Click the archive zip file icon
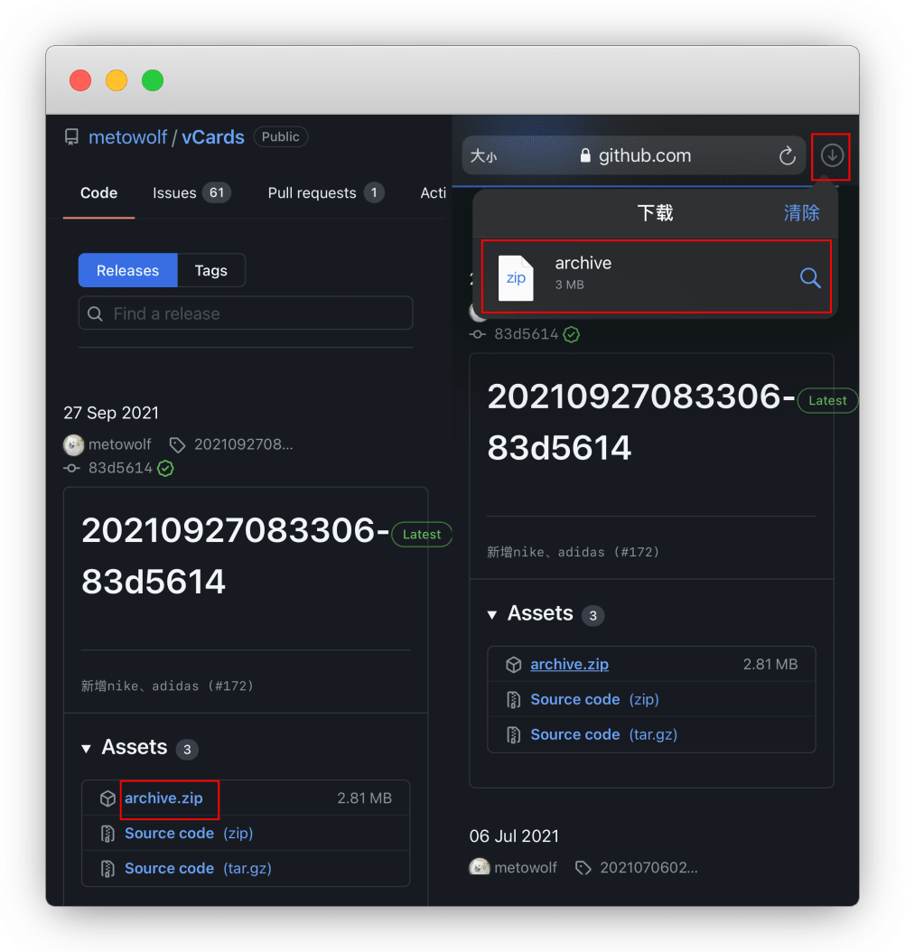 (x=516, y=277)
